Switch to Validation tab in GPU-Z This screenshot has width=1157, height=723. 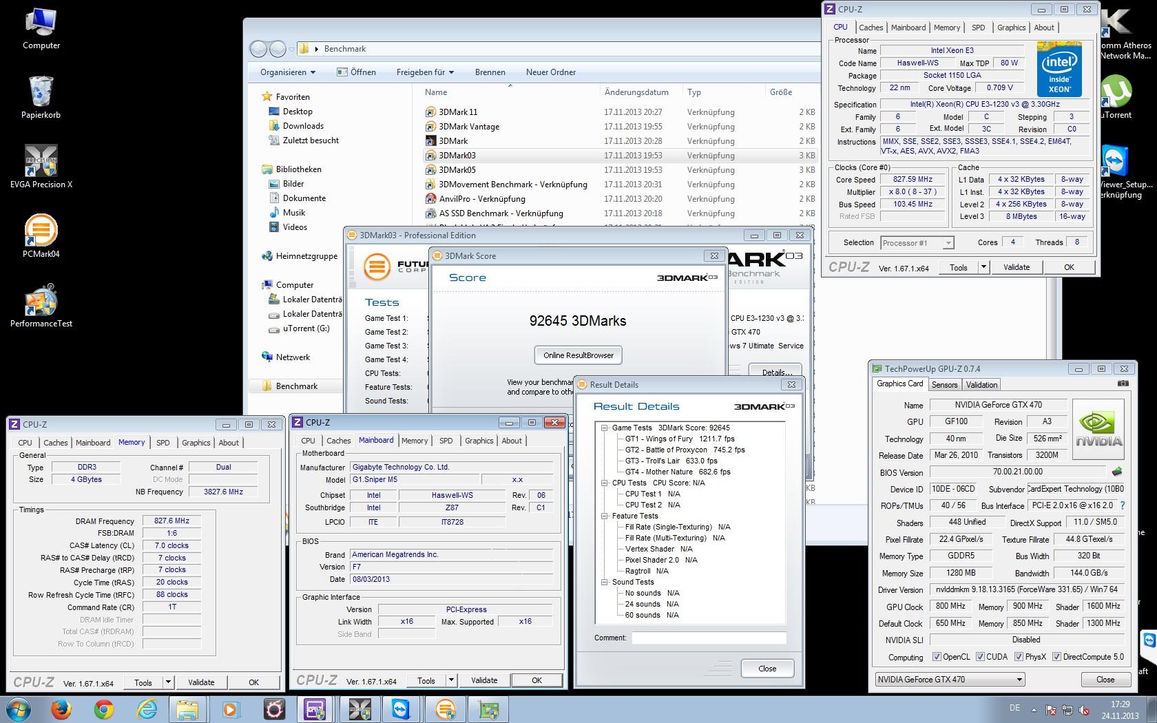tap(981, 385)
